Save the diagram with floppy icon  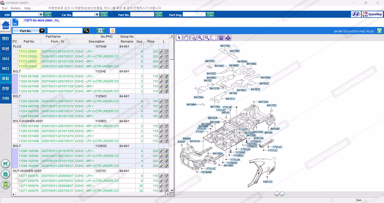click(x=221, y=38)
